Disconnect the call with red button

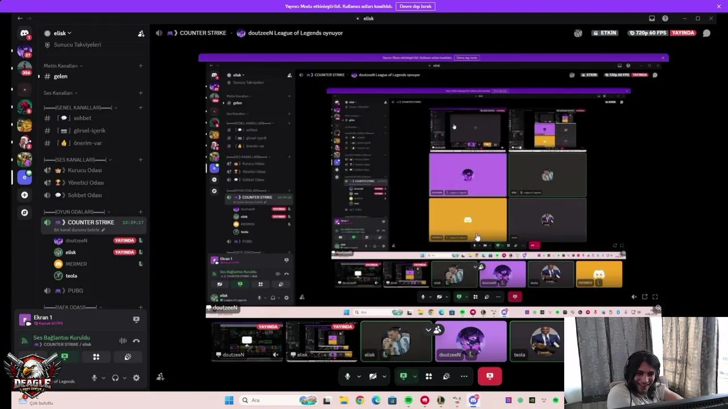pyautogui.click(x=490, y=376)
